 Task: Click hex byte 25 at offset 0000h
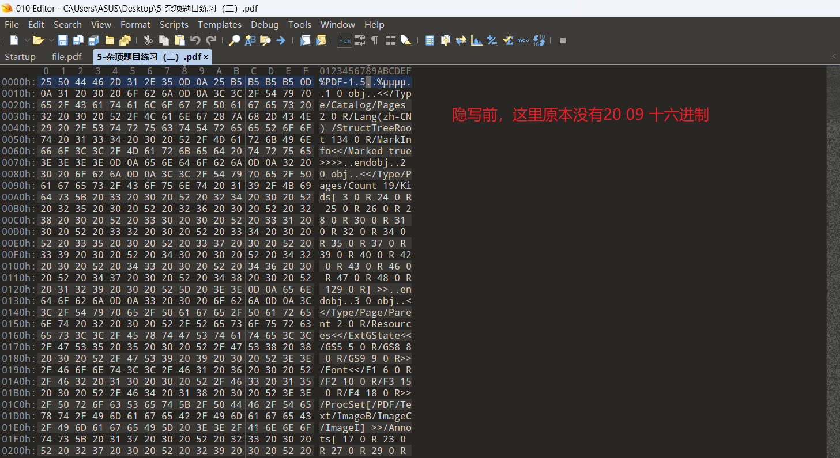[46, 82]
